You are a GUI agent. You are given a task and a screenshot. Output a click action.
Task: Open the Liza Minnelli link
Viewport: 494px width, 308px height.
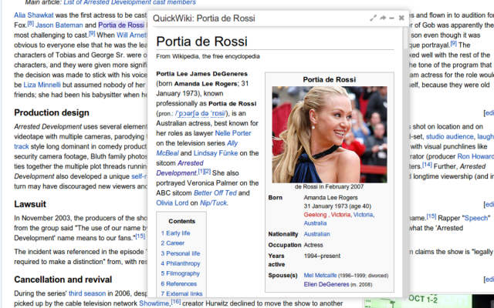[x=42, y=85]
